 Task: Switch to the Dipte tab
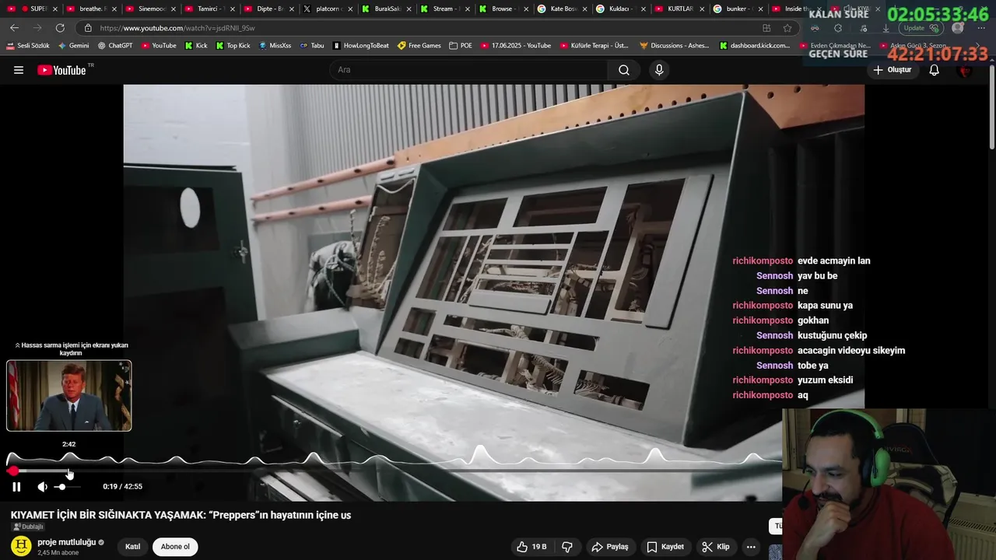269,9
